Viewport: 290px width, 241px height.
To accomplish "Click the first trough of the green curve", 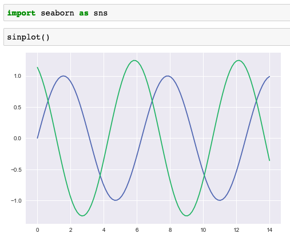I will (82, 216).
